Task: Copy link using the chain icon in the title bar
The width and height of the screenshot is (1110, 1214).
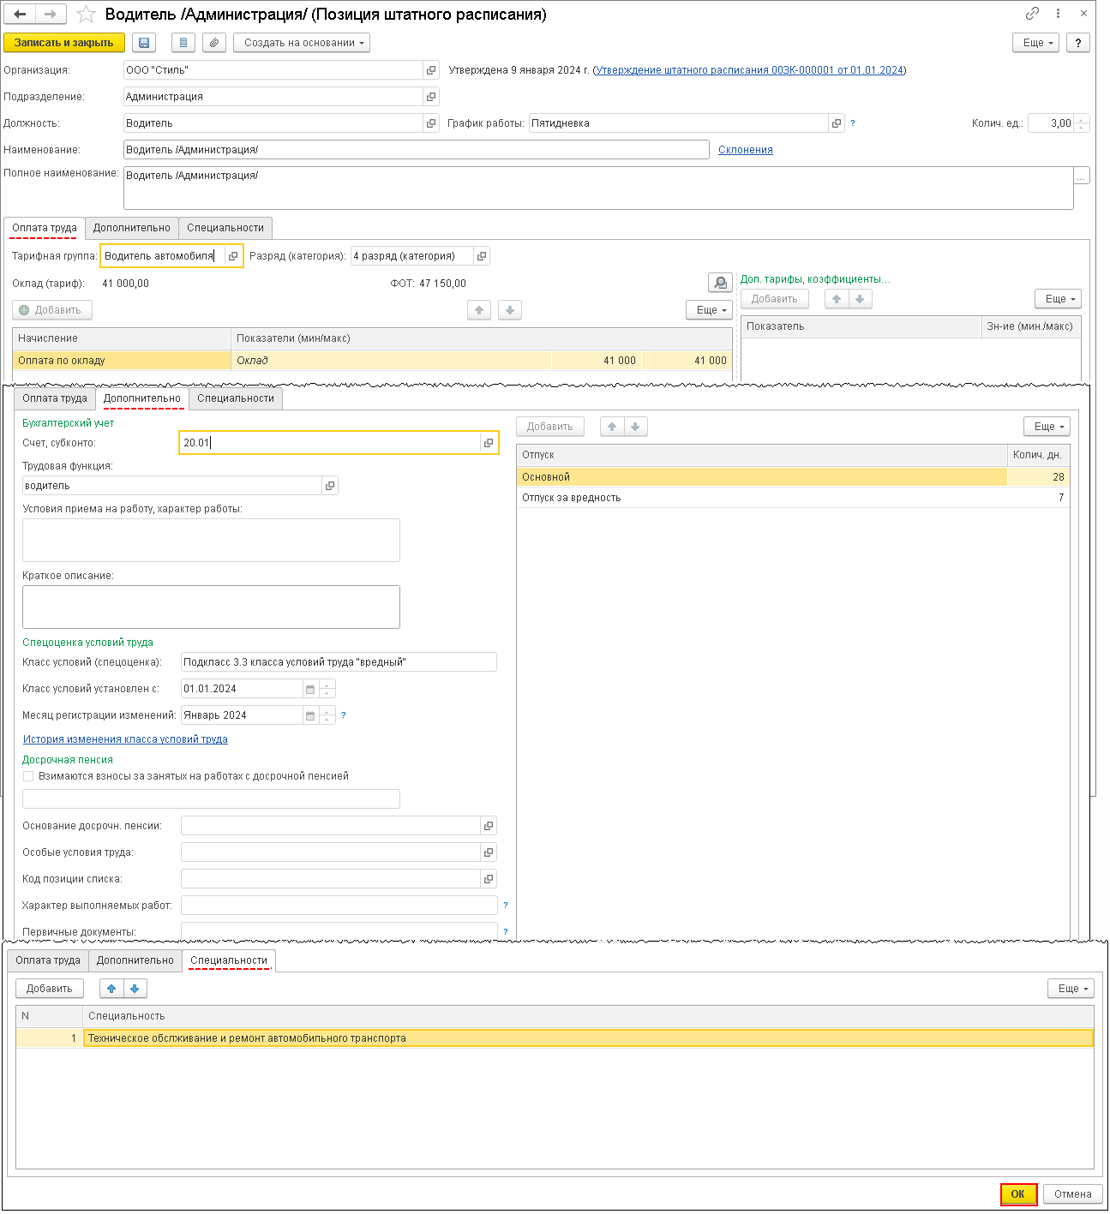Action: point(1033,14)
